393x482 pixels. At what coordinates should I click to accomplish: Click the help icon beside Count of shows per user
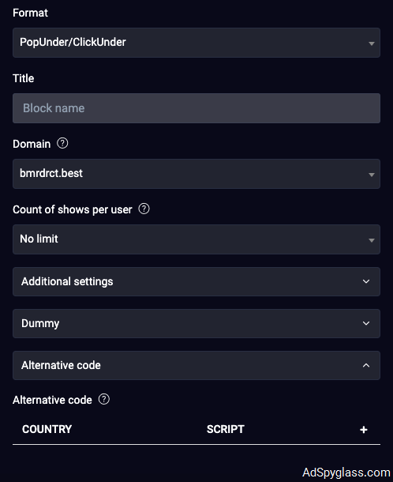pyautogui.click(x=144, y=209)
